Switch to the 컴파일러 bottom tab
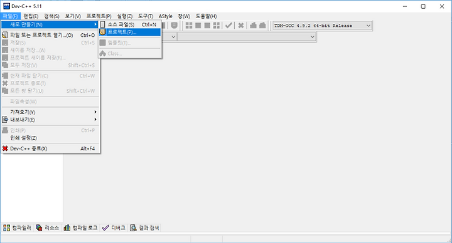 click(18, 228)
